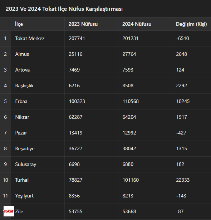Click the Değişim (Kişi) column header
Image resolution: width=211 pixels, height=220 pixels.
click(191, 24)
